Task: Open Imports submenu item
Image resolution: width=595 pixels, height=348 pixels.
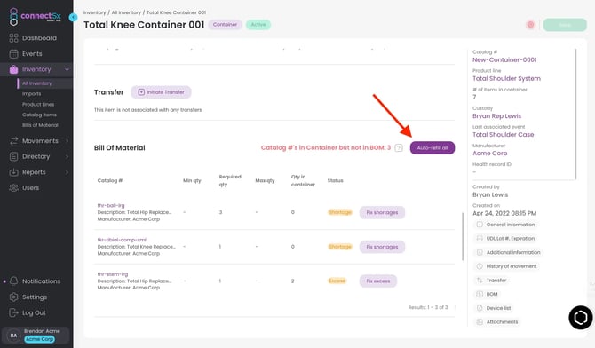Action: [31, 94]
